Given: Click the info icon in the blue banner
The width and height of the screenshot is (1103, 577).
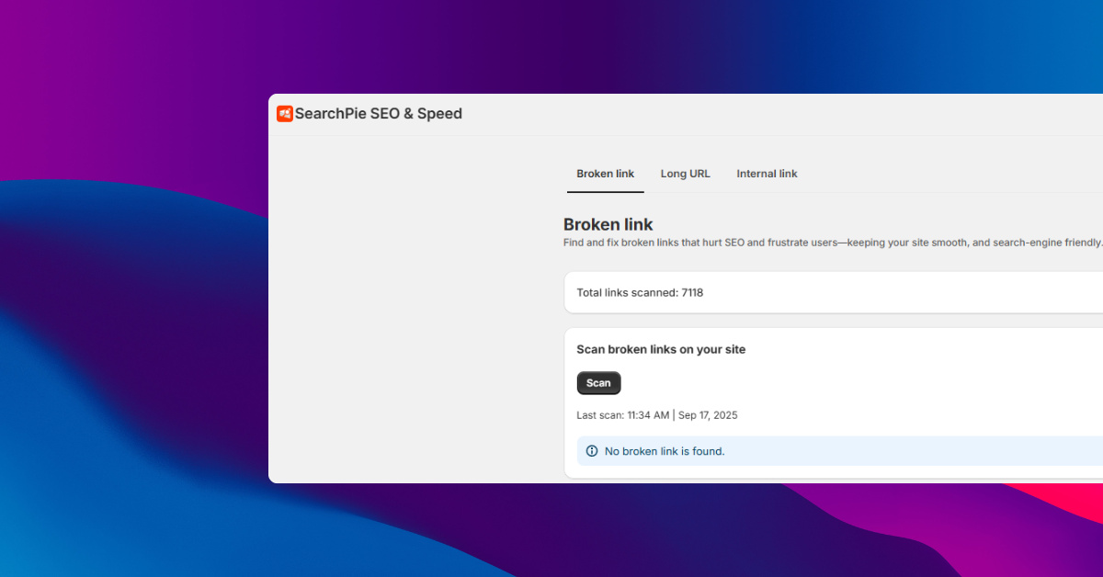Looking at the screenshot, I should tap(592, 451).
